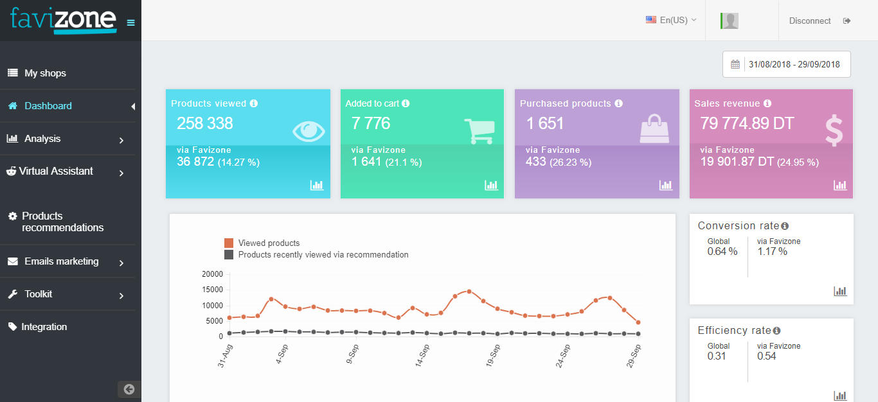The image size is (878, 402).
Task: Click info icon next to Conversion rate
Action: tap(785, 226)
